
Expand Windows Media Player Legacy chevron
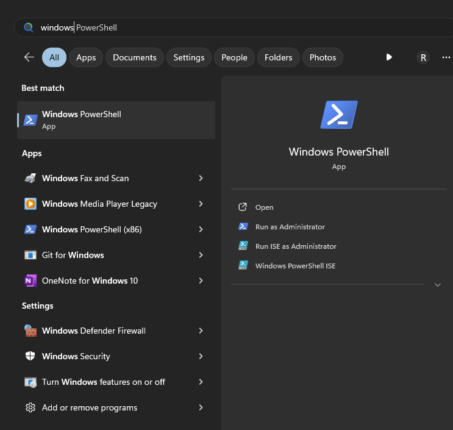coord(201,204)
